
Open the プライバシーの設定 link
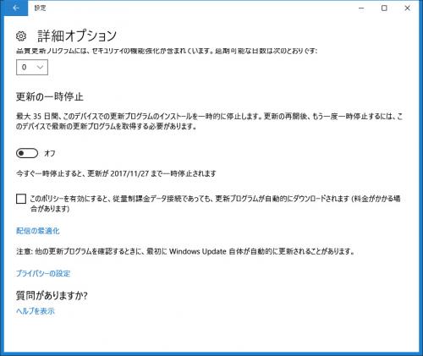click(x=43, y=273)
